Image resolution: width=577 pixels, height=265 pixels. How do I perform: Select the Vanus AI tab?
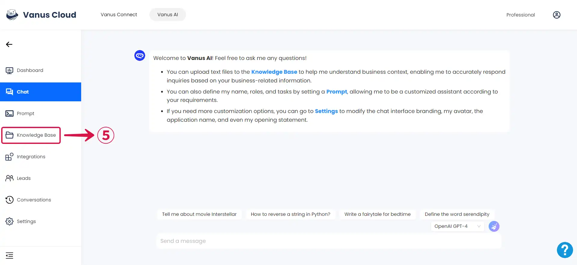click(x=168, y=14)
